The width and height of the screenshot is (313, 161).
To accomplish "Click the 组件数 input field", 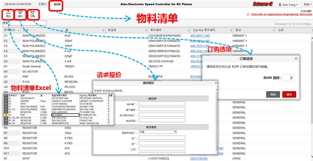I will tap(162, 104).
